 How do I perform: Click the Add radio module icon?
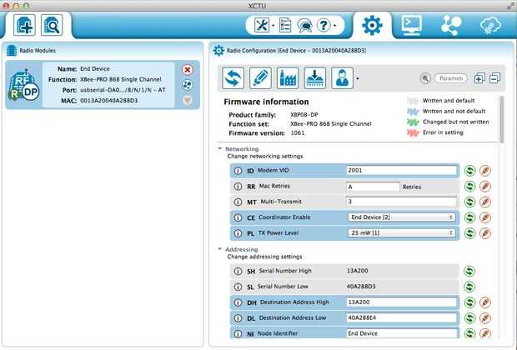pyautogui.click(x=24, y=25)
